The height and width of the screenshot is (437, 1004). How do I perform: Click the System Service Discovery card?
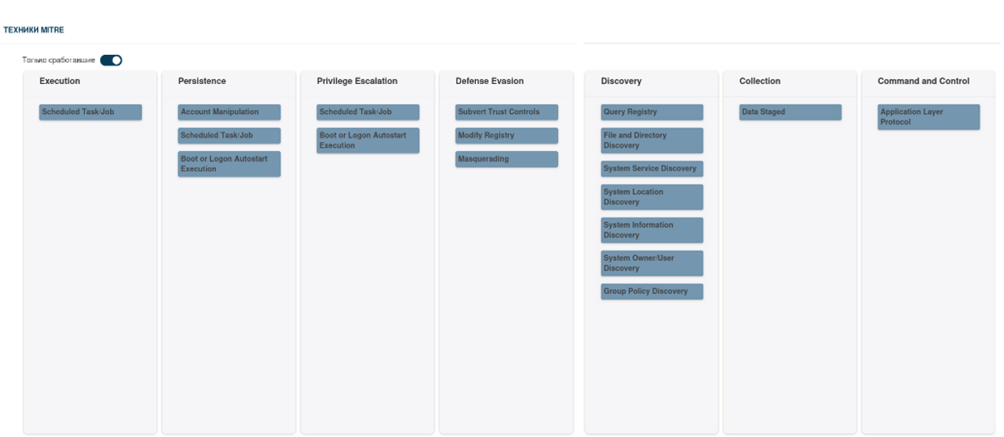click(x=652, y=169)
